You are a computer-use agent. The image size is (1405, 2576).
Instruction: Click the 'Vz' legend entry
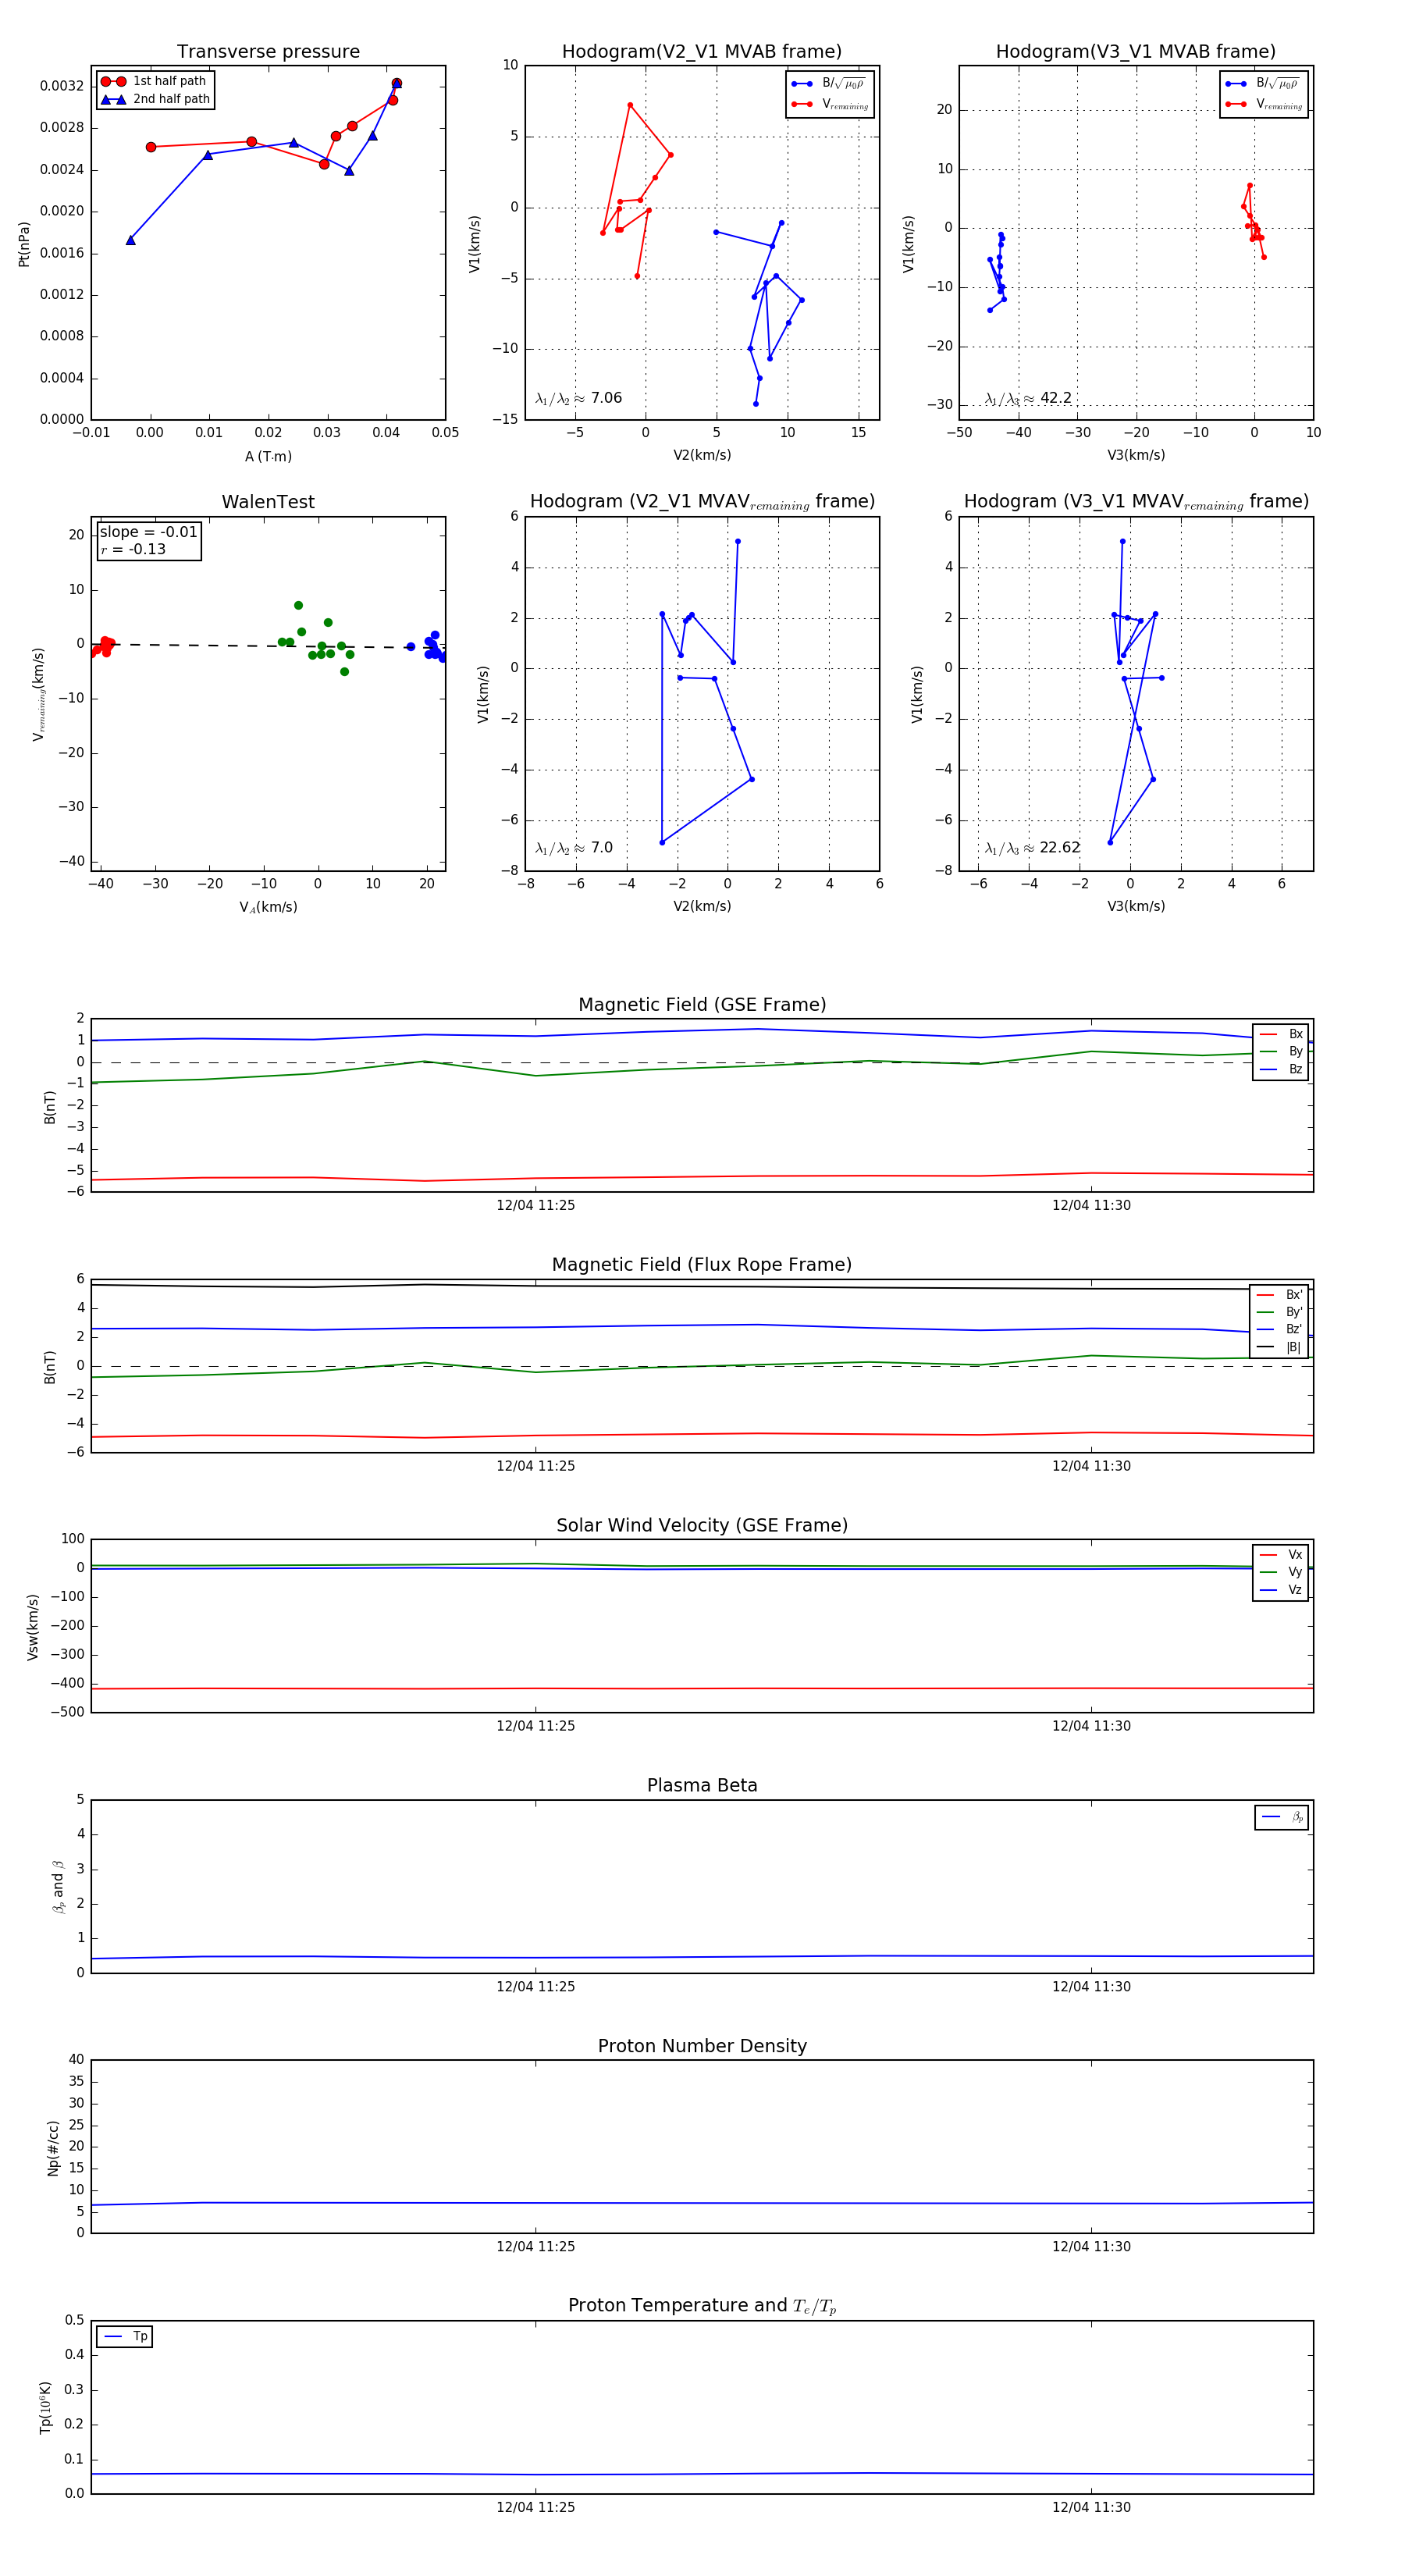point(1281,1590)
